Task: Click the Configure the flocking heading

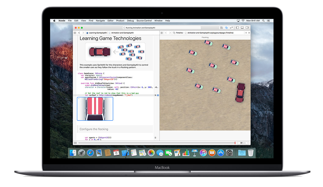Action: [x=94, y=129]
